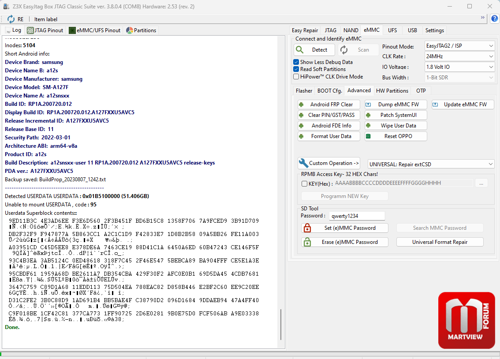Click the Erase (e)MMC Password button label
The width and height of the screenshot is (500, 359).
coord(350,242)
